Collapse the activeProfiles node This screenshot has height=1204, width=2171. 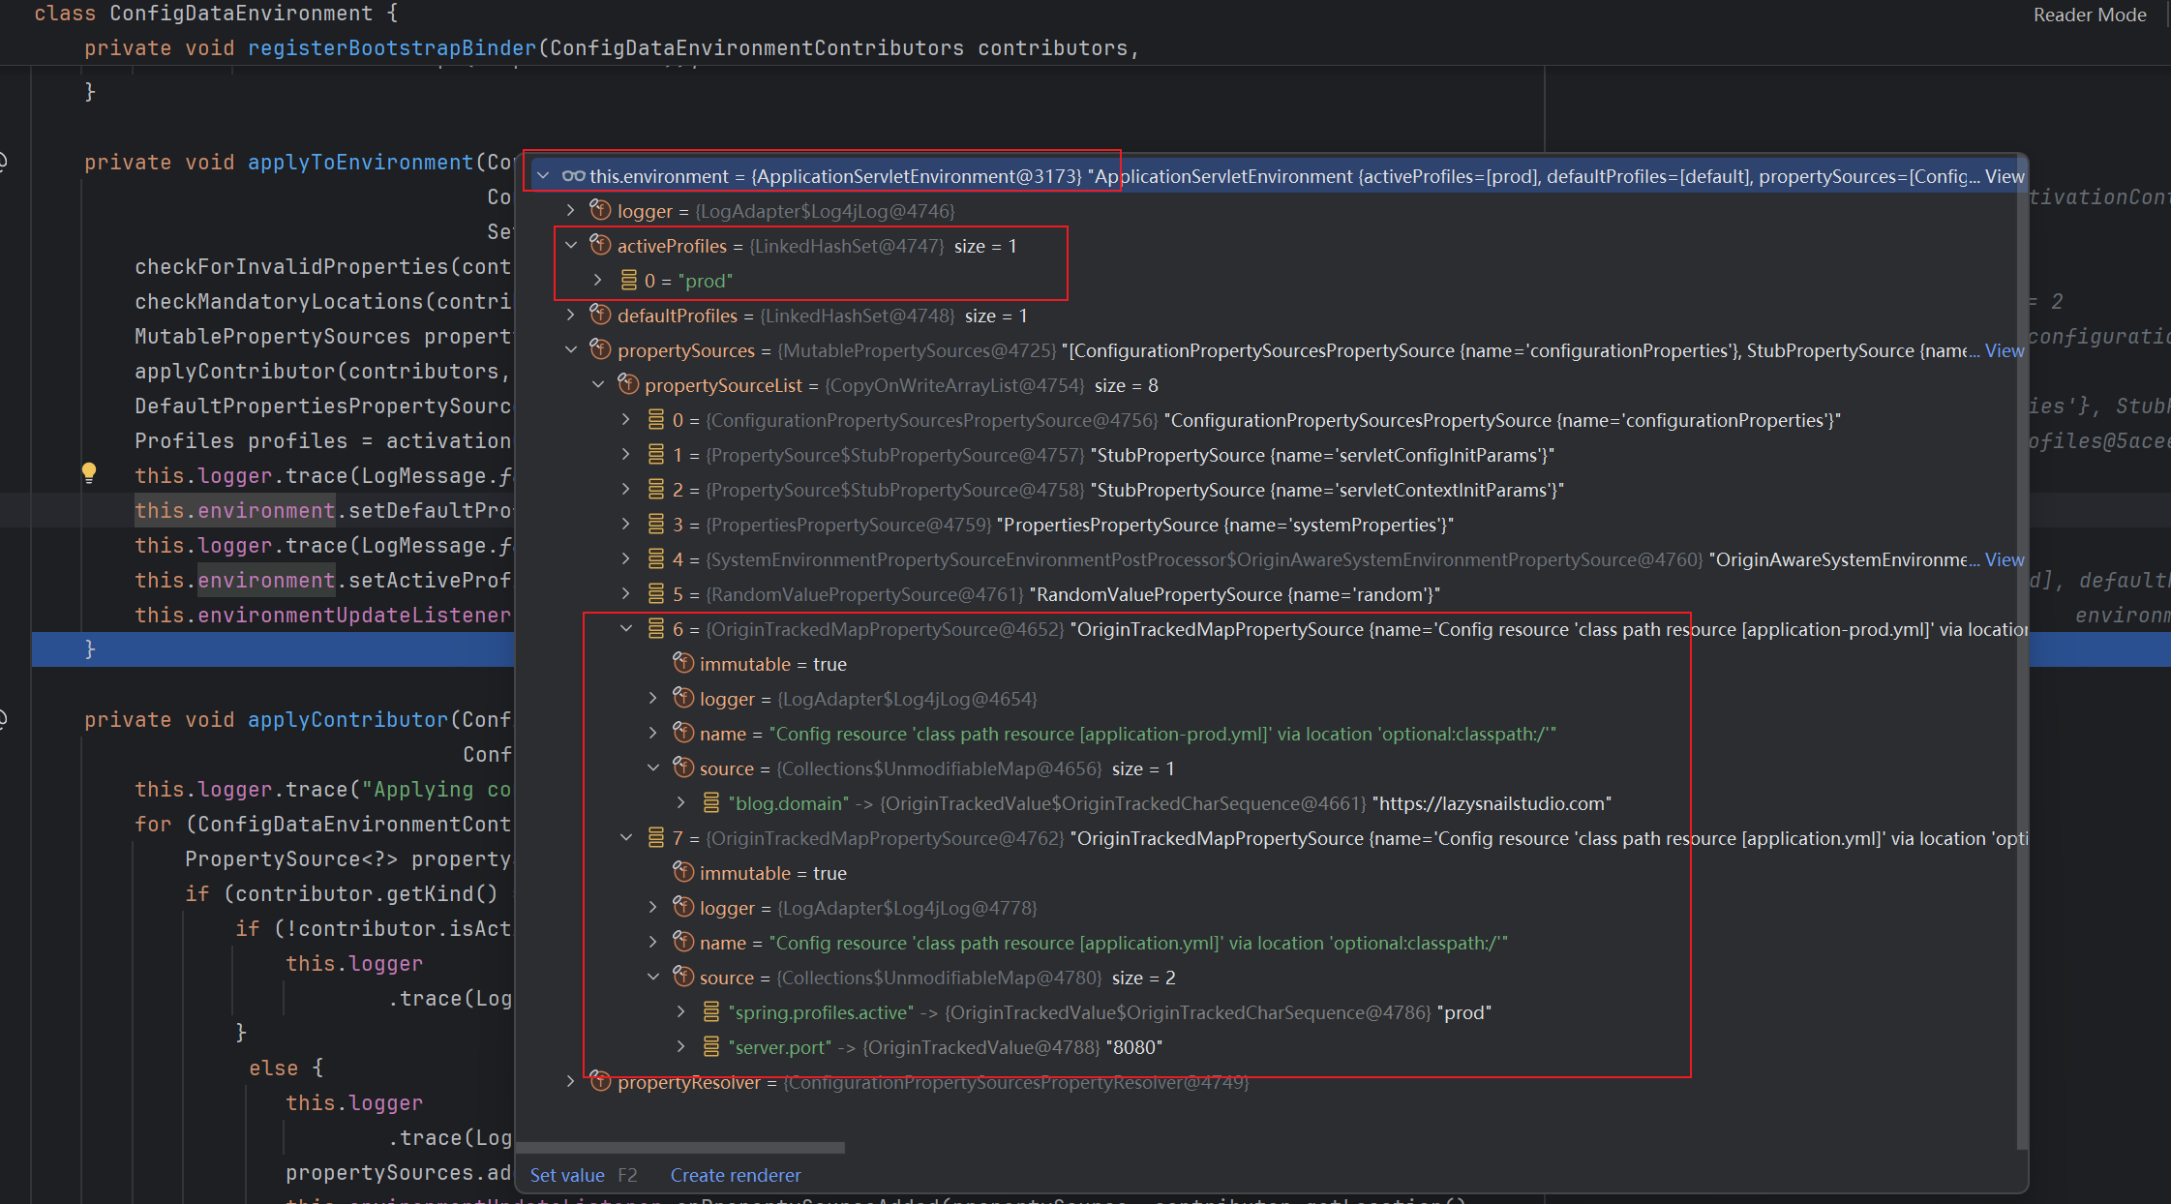pos(570,246)
